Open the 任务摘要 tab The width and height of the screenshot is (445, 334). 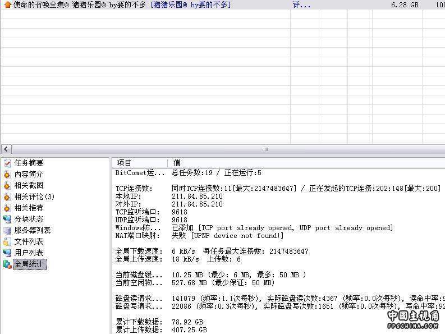tap(29, 163)
